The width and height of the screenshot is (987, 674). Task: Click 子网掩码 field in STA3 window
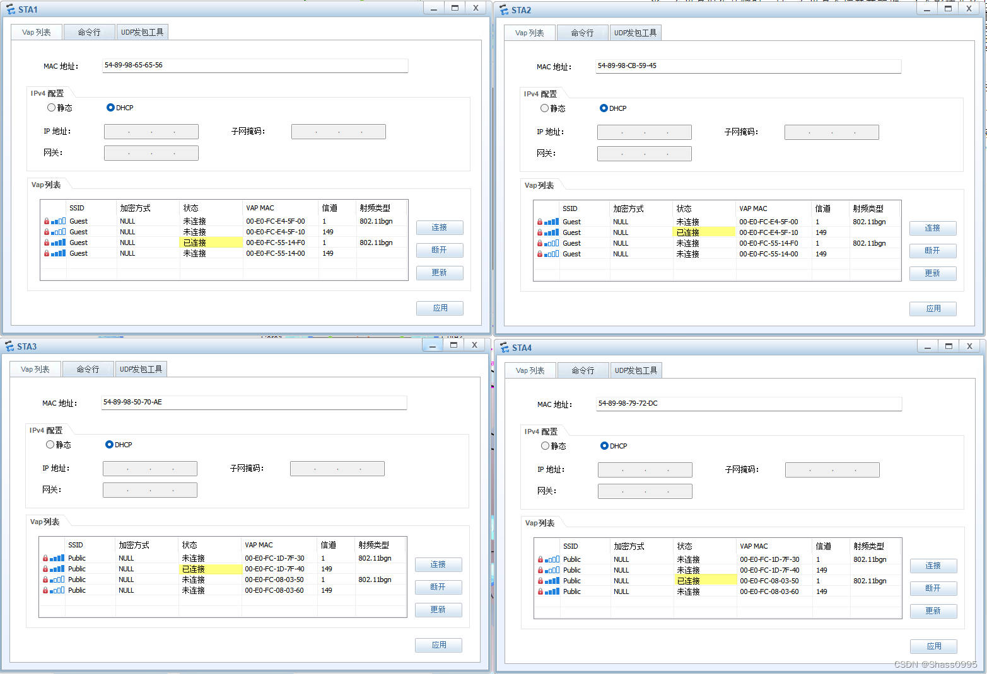point(337,469)
